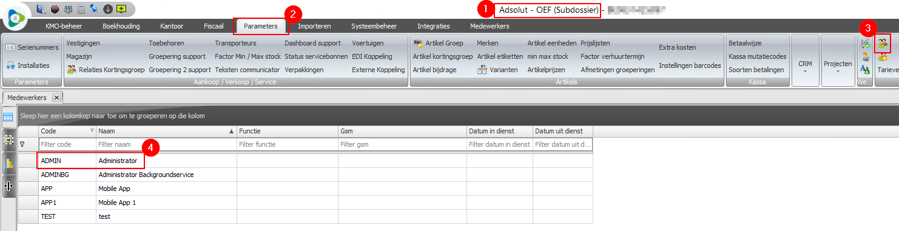Open Relaties Kortingsgroep

(106, 70)
